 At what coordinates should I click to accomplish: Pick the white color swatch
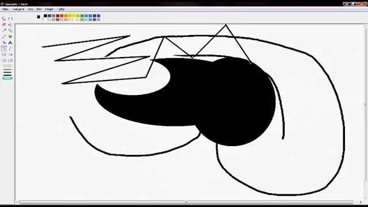pyautogui.click(x=45, y=20)
